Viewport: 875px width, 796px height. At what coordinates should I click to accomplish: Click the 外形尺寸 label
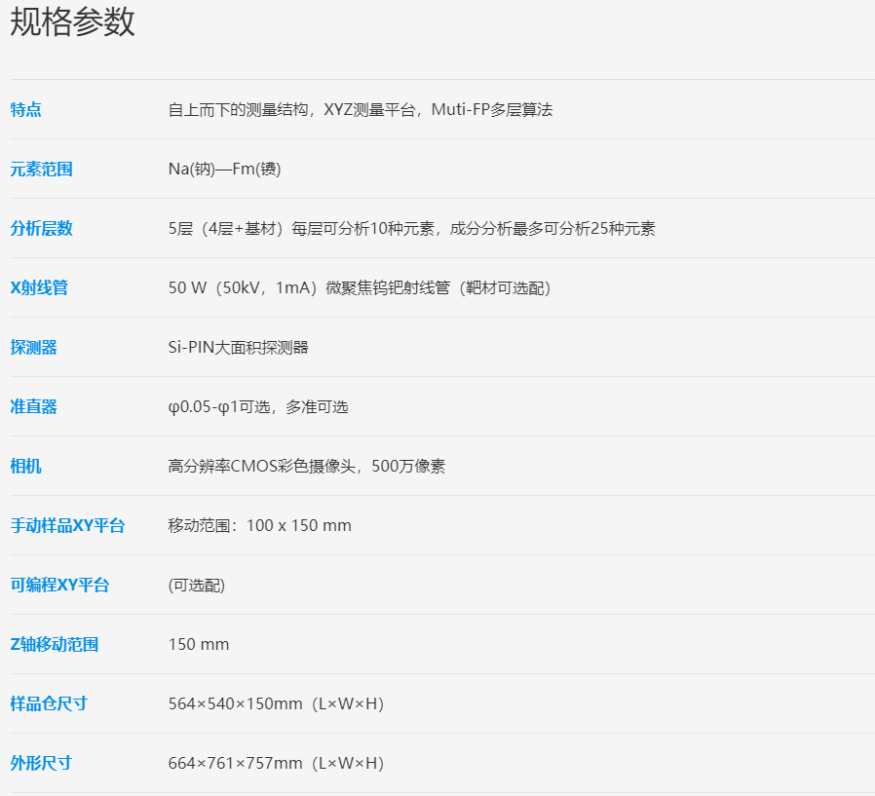tap(41, 764)
